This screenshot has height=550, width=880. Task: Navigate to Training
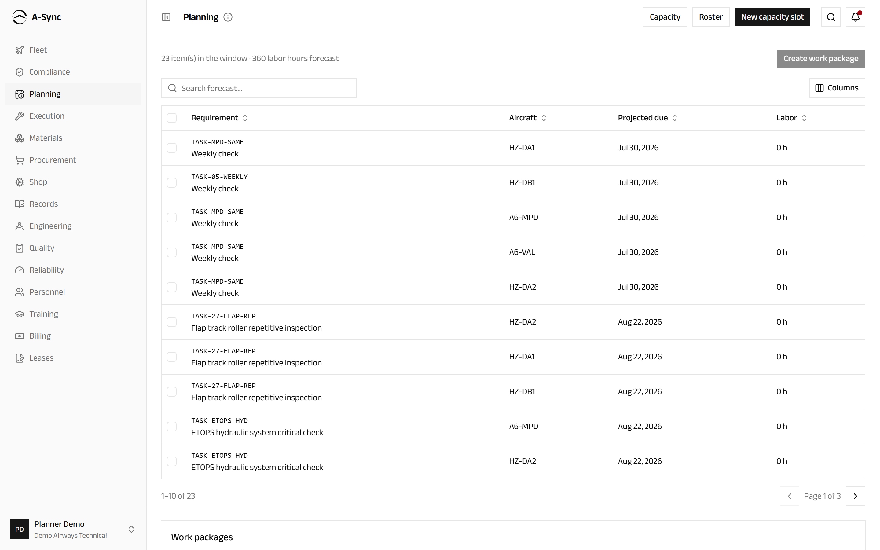[73, 314]
